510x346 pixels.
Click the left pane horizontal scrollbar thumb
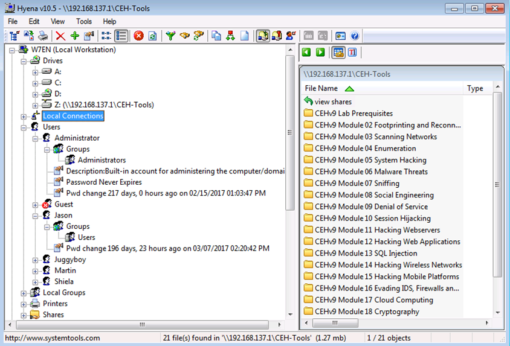coord(143,324)
